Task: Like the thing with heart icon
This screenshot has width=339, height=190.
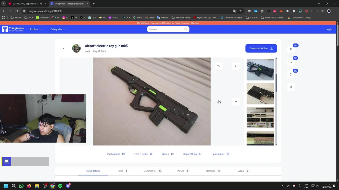Action: [x=291, y=62]
